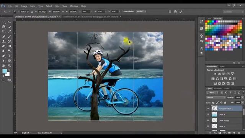The height and width of the screenshot is (138, 245).
Task: Toggle lock all padlock
Action: pos(225,103)
